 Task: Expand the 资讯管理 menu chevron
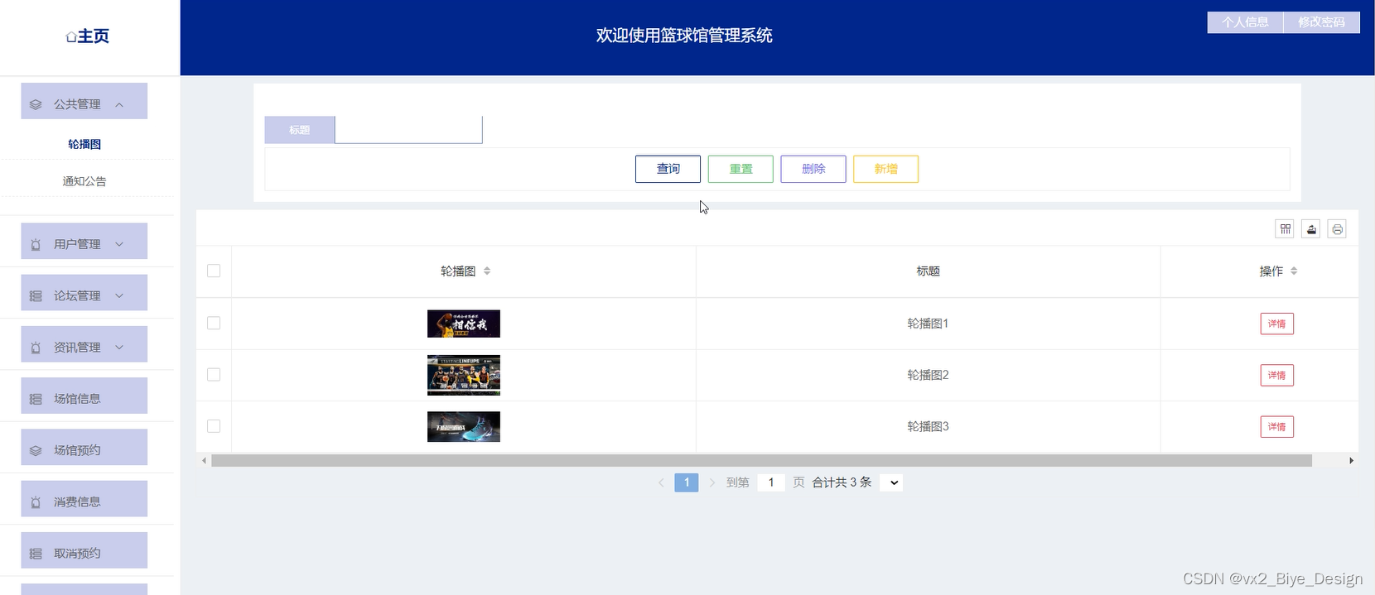(119, 347)
